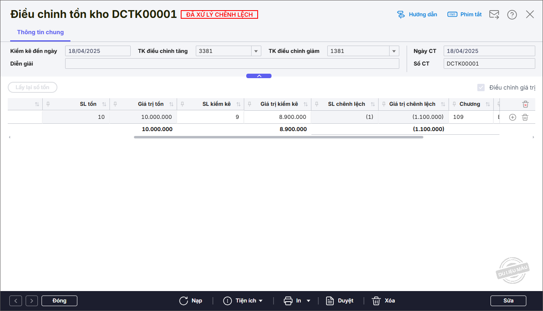Pin the Giá trị tồn column
This screenshot has width=543, height=311.
point(115,104)
